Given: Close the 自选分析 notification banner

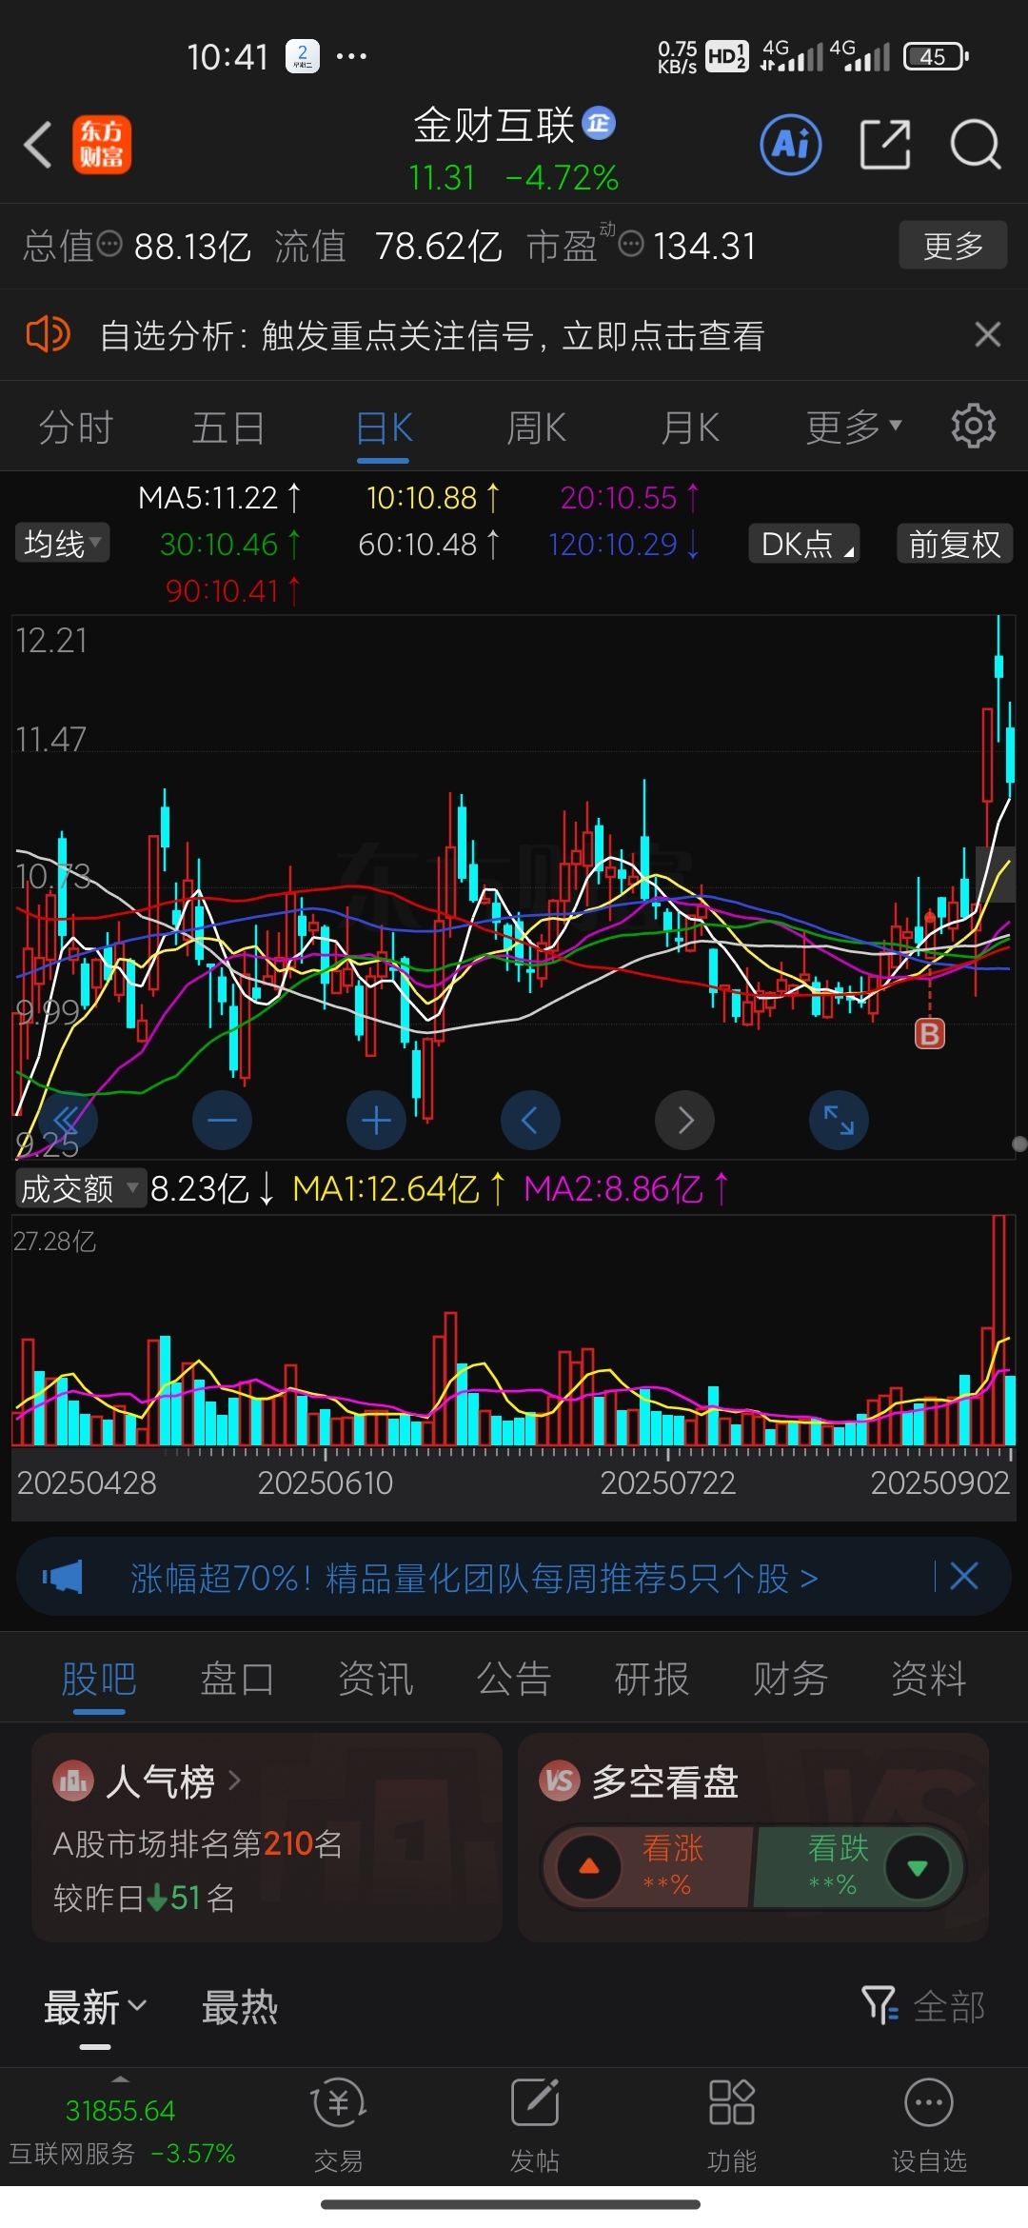Looking at the screenshot, I should [988, 334].
